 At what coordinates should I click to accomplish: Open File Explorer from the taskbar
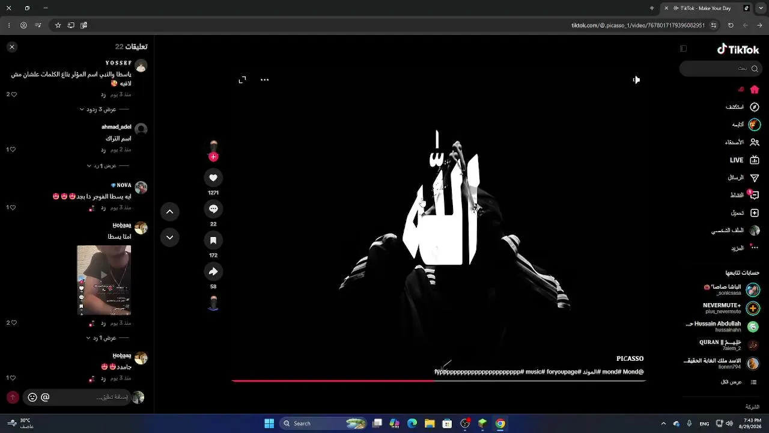tap(430, 423)
